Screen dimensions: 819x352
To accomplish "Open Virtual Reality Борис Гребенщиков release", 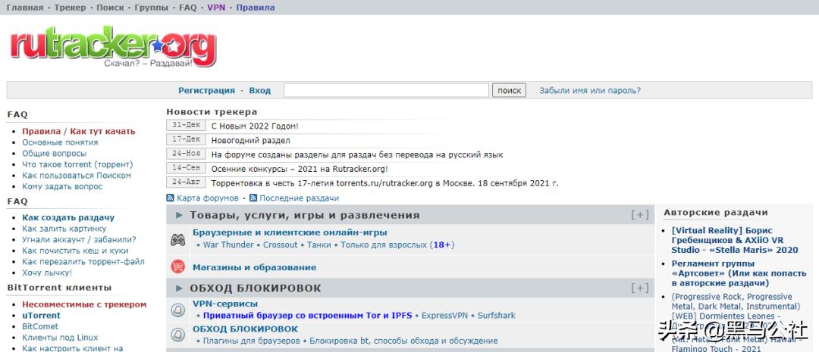I will coord(735,240).
